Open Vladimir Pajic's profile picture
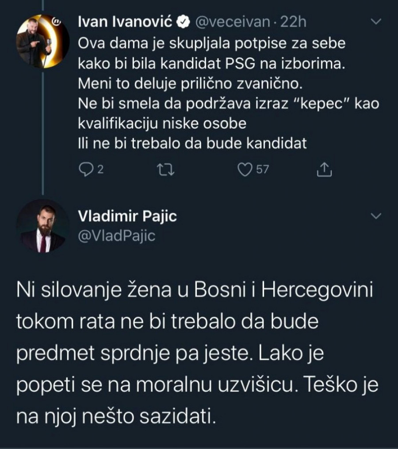 (43, 226)
